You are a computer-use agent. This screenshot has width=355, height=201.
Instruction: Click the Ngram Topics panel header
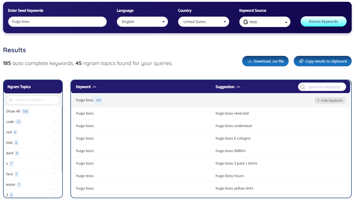click(x=33, y=87)
